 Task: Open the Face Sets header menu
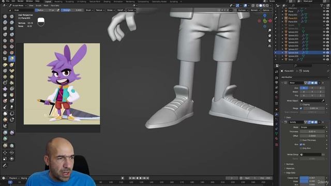tap(55, 6)
